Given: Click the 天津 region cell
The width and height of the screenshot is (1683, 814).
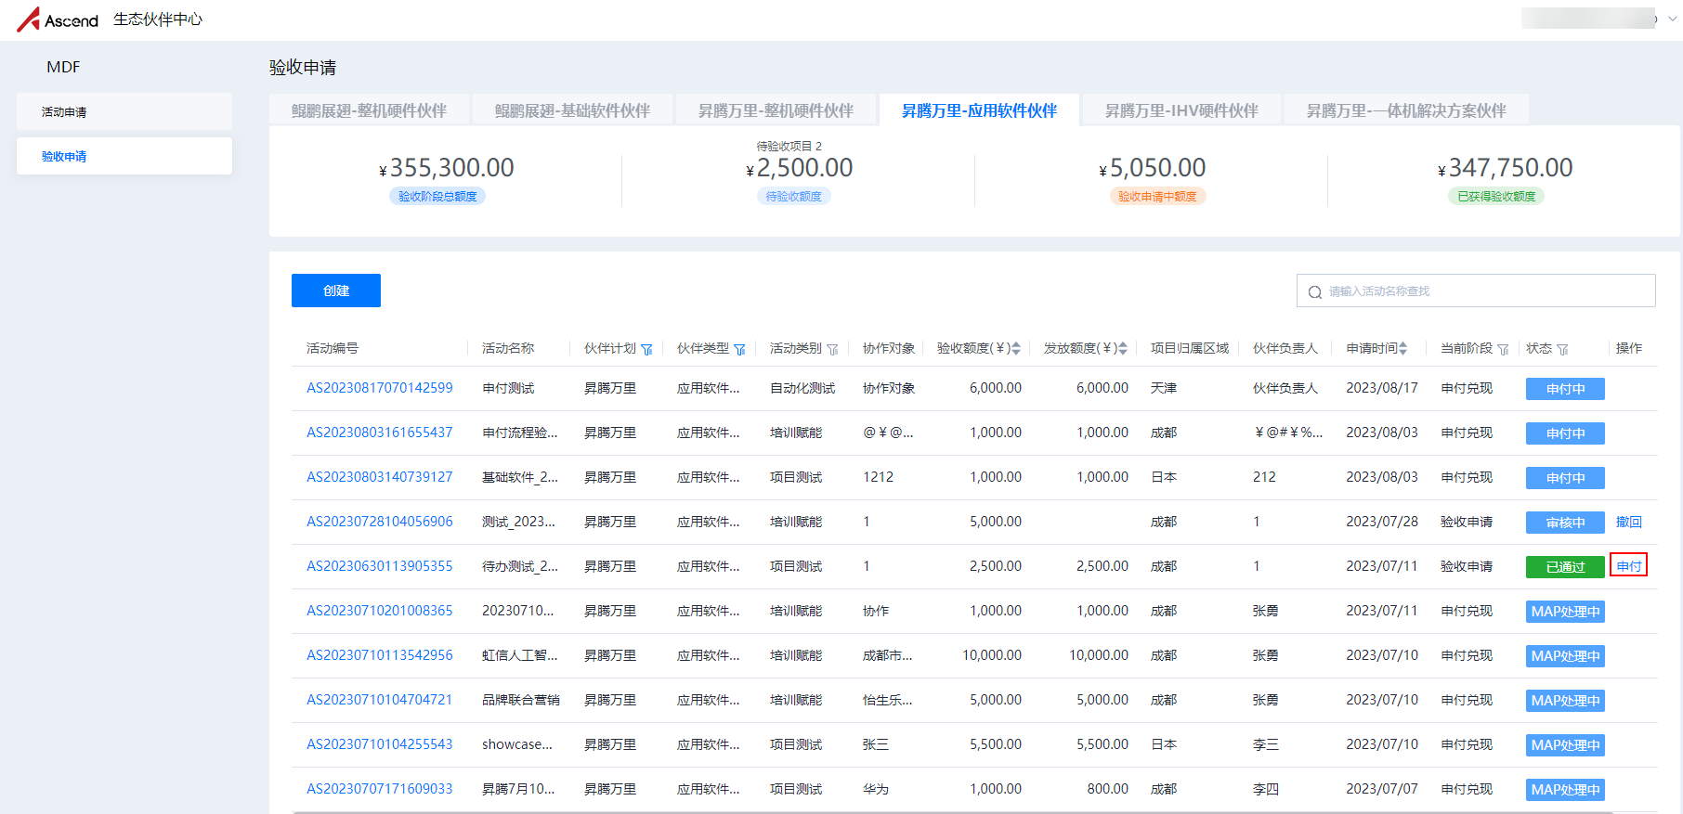Looking at the screenshot, I should pyautogui.click(x=1164, y=388).
